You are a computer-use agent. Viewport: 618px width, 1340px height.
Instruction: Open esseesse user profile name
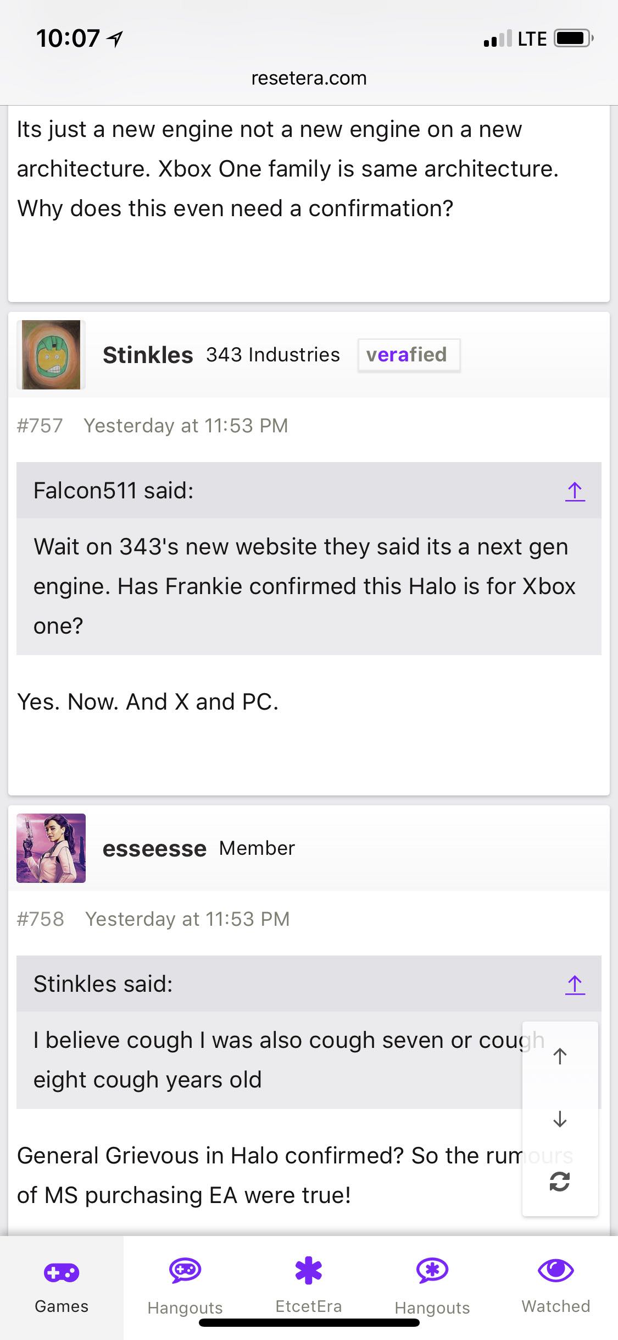154,848
